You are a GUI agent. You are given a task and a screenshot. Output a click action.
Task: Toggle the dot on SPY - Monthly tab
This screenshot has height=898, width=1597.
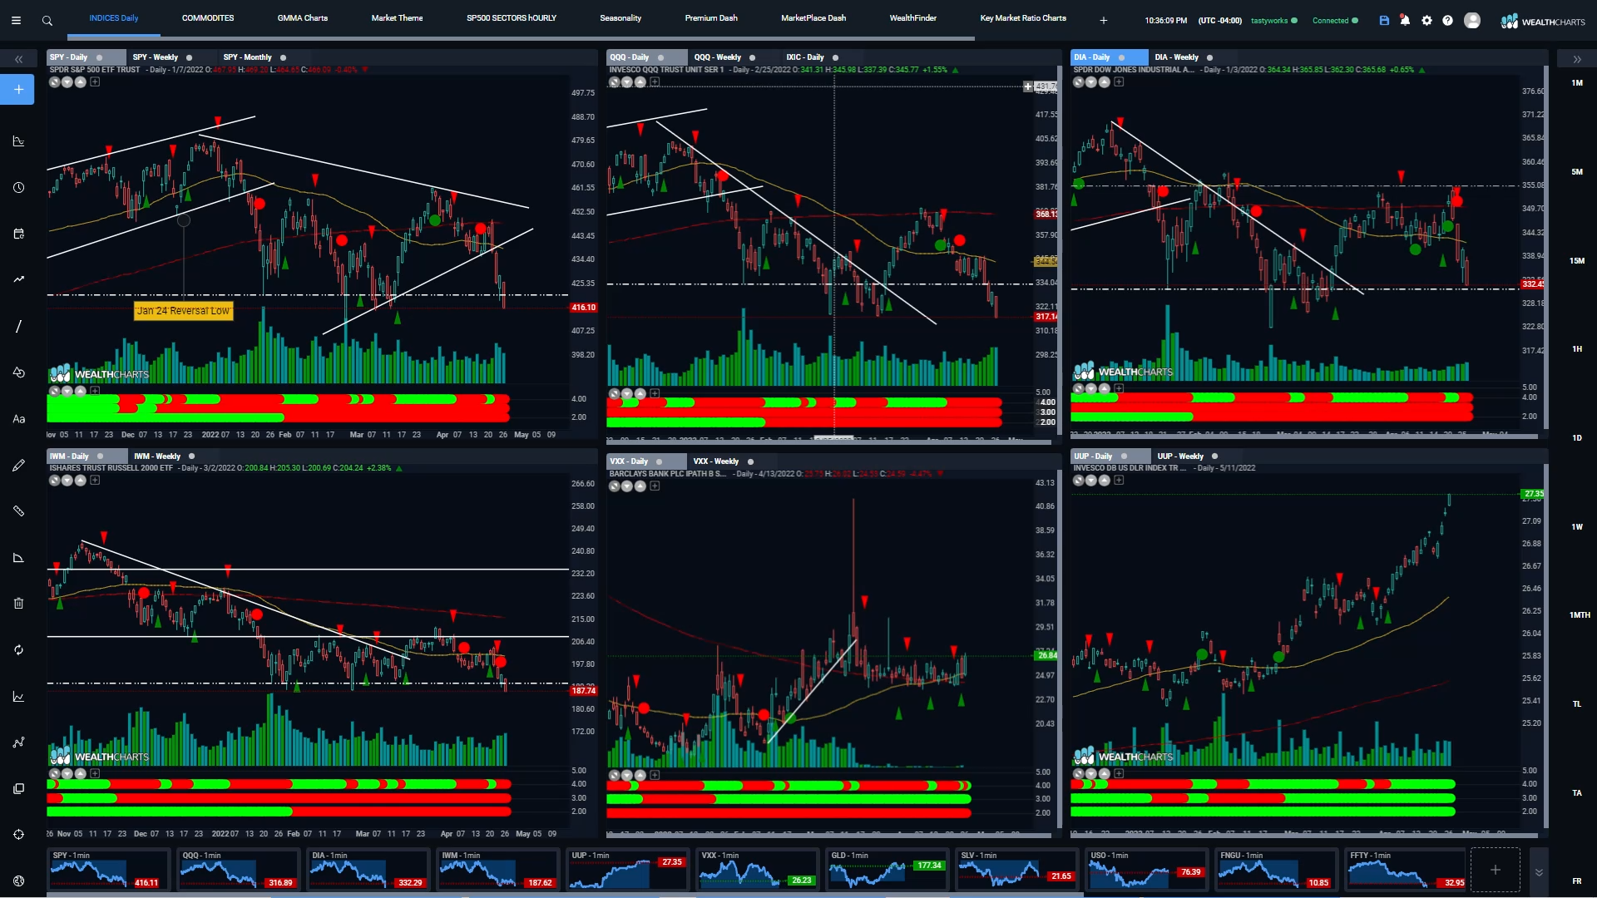(283, 57)
